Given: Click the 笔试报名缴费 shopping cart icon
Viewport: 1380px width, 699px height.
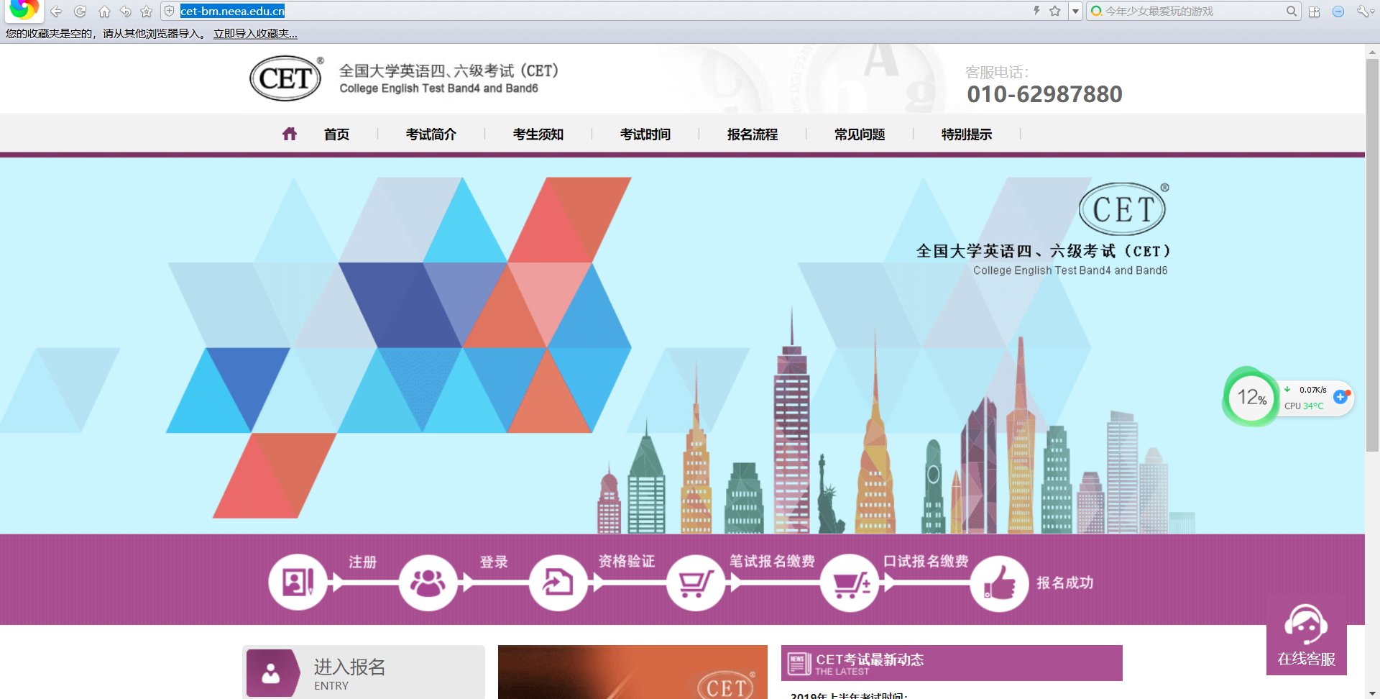Looking at the screenshot, I should coord(695,582).
